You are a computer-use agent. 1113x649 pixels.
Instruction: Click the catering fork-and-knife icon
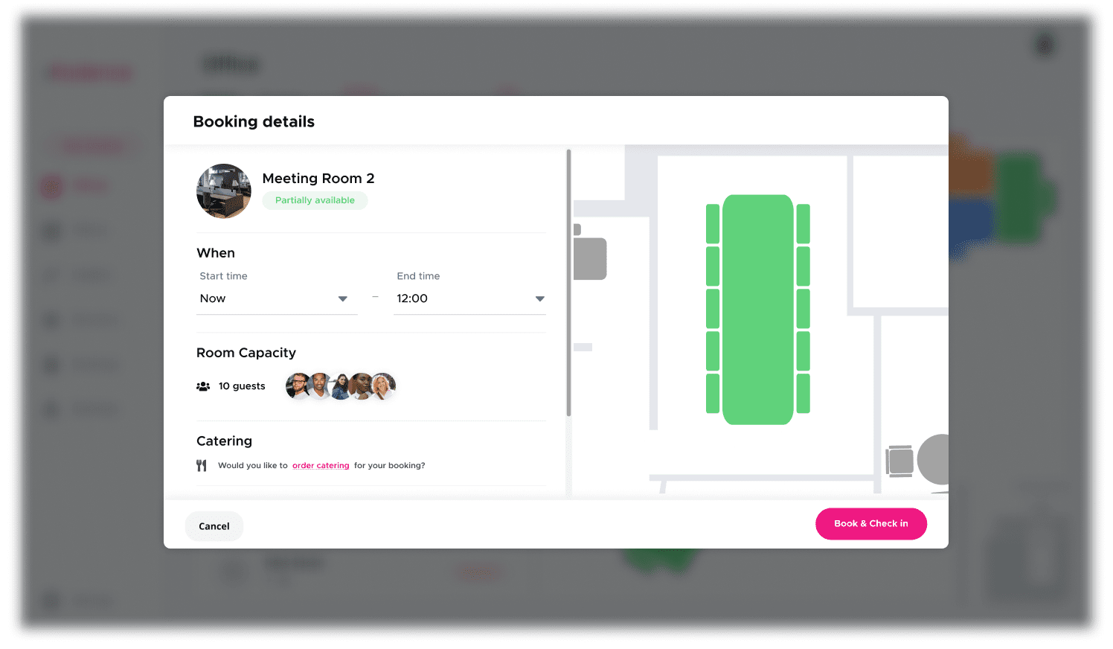pyautogui.click(x=202, y=464)
